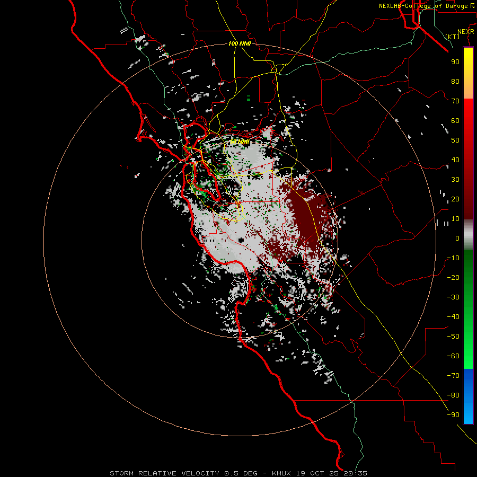Click the black radar site marker at map center
The image size is (477, 477).
241,240
